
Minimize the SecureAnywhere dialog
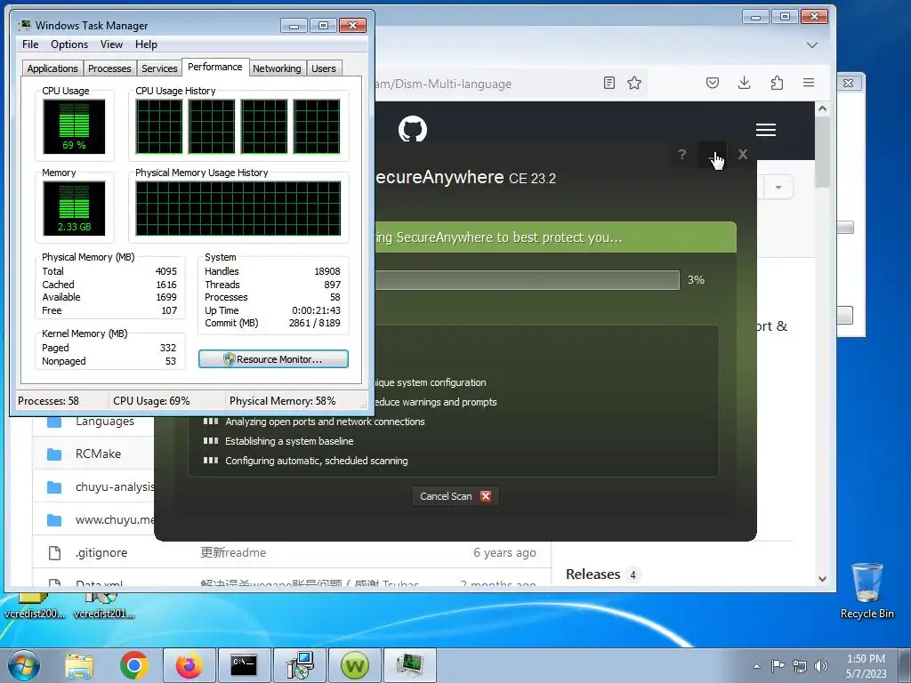(713, 155)
